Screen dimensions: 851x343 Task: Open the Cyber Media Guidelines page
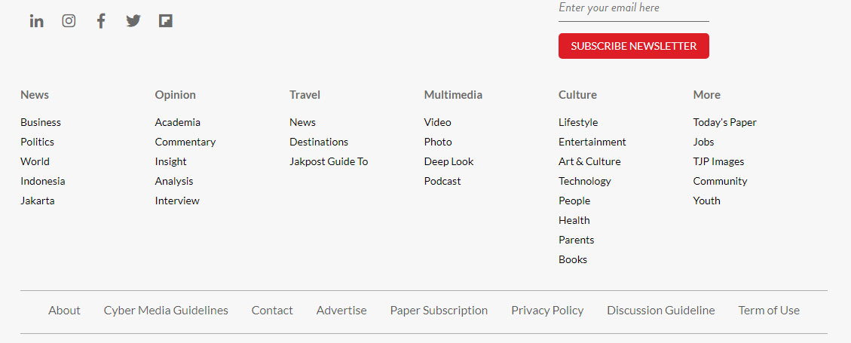tap(166, 311)
